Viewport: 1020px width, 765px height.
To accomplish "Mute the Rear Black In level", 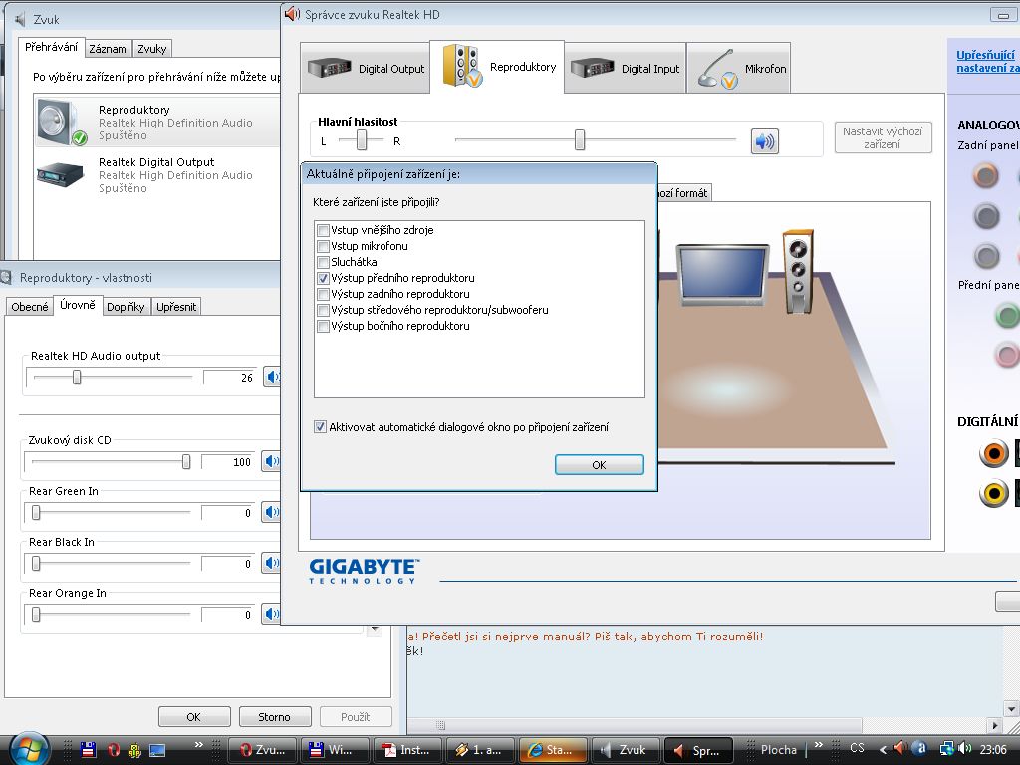I will point(271,563).
